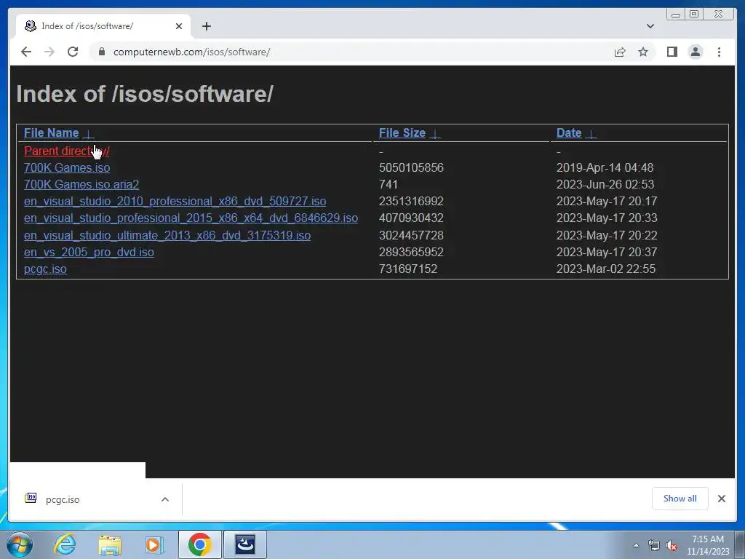Click the pcgc.iso file link
Image resolution: width=745 pixels, height=559 pixels.
(45, 269)
